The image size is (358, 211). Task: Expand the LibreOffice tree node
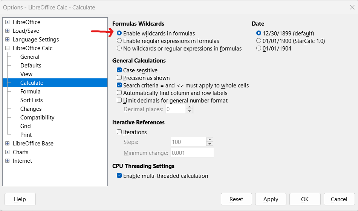[x=7, y=22]
